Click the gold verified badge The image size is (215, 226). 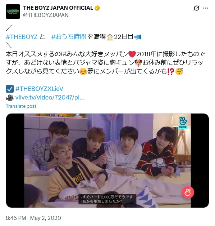pyautogui.click(x=97, y=8)
